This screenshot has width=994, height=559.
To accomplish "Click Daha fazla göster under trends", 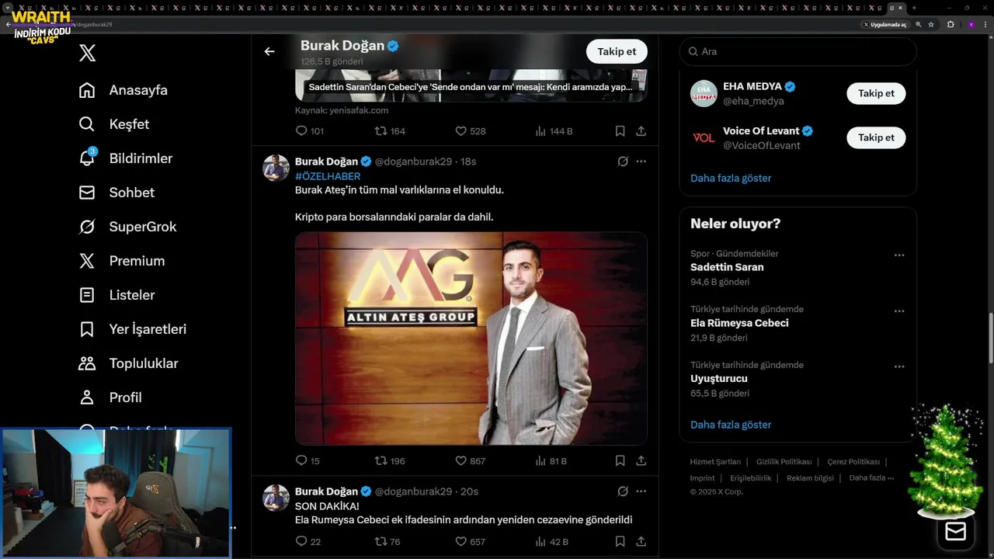I will tap(731, 425).
